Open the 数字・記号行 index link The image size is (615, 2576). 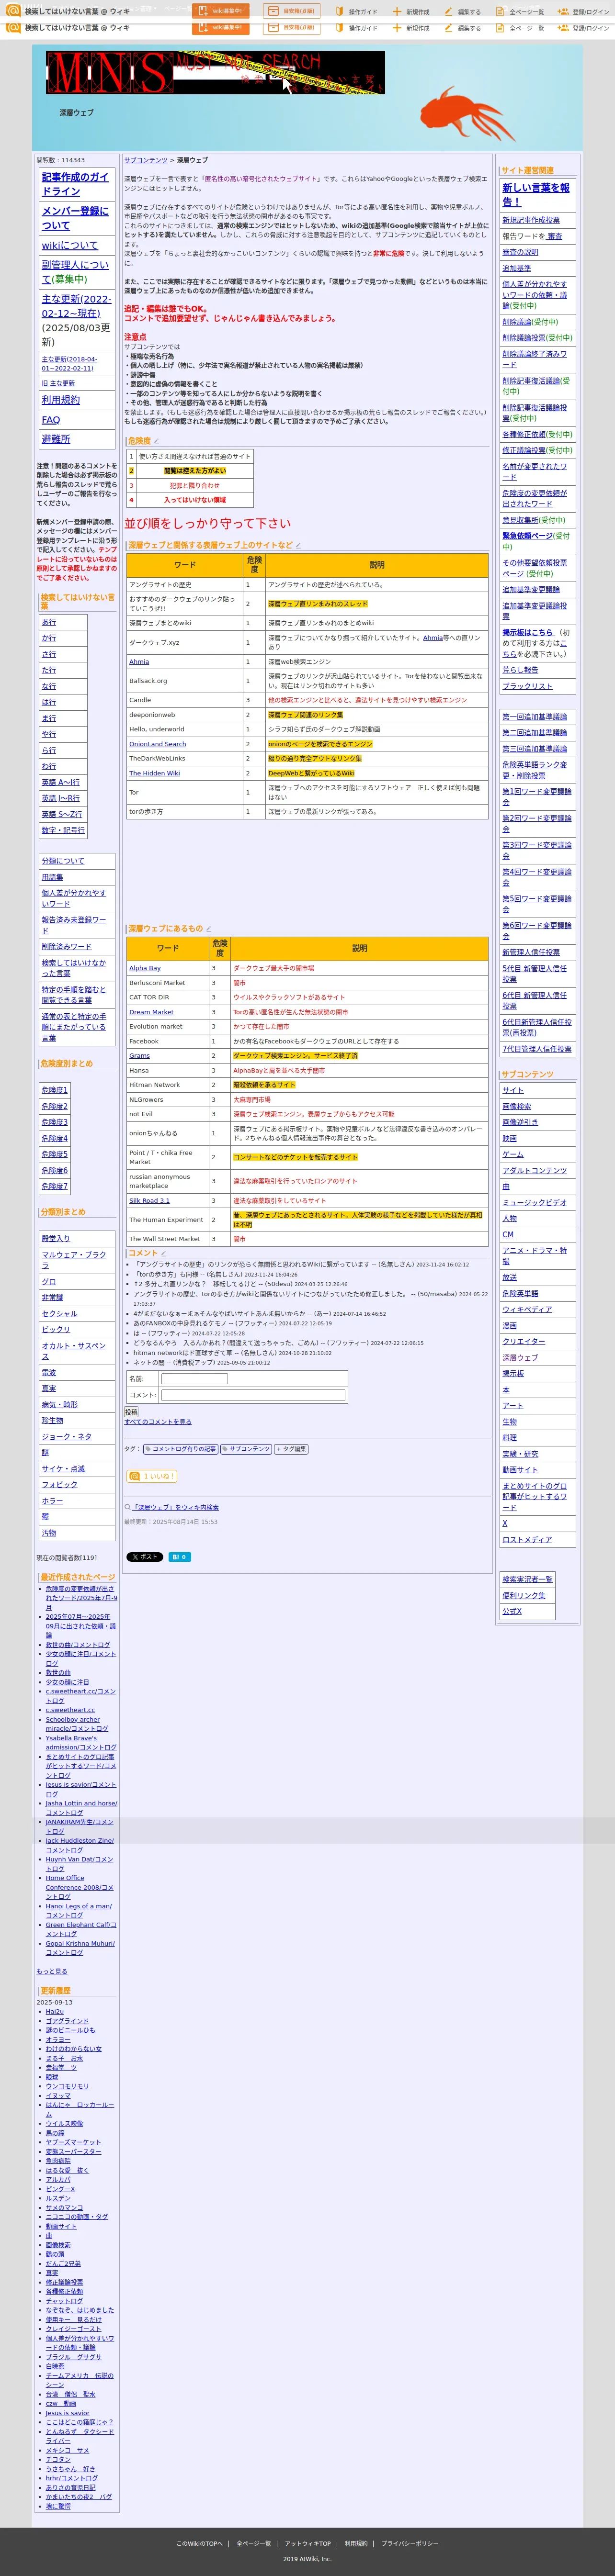(63, 830)
